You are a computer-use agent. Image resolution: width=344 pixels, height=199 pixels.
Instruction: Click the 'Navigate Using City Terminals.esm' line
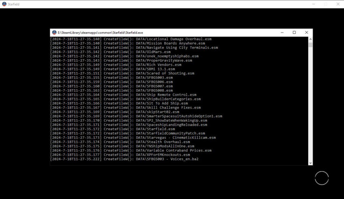[x=134, y=48]
